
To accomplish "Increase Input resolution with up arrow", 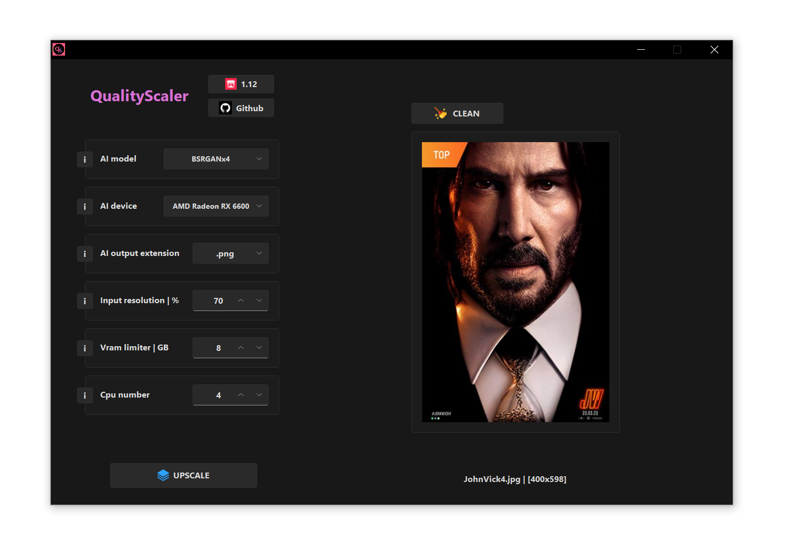I will pos(241,301).
